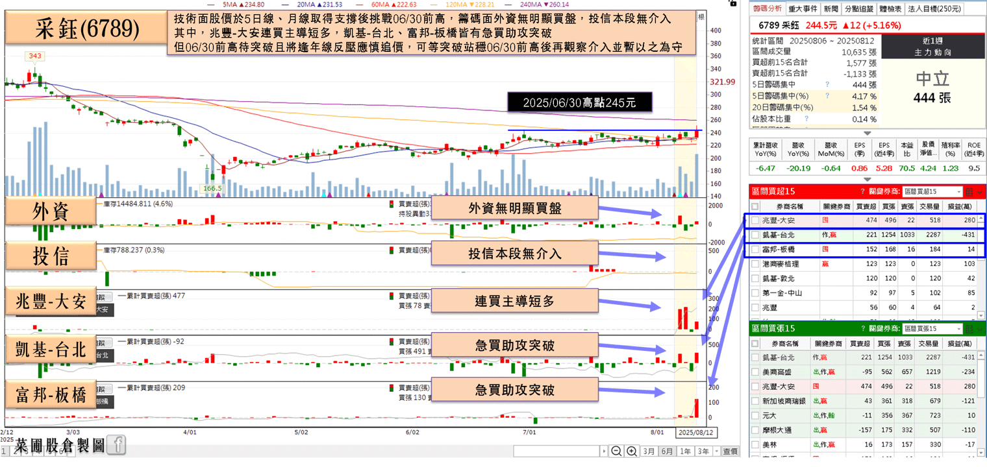Click the 查價 button
The image size is (987, 467).
731,451
